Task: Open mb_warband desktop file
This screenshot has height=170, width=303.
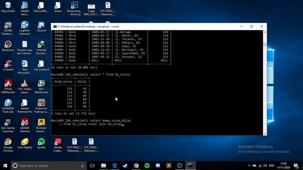Action: 41,66
